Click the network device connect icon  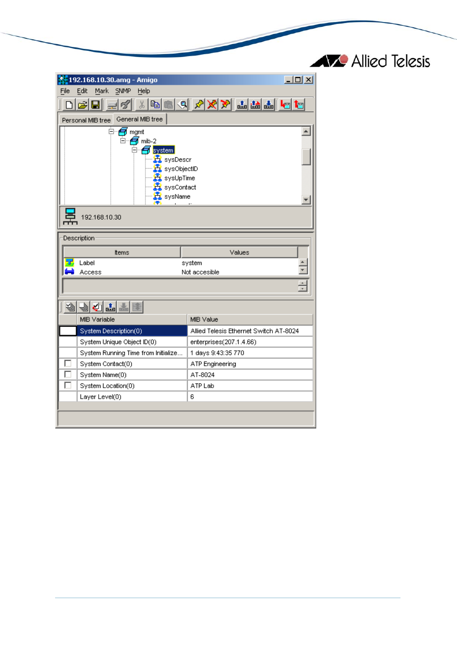(x=112, y=104)
